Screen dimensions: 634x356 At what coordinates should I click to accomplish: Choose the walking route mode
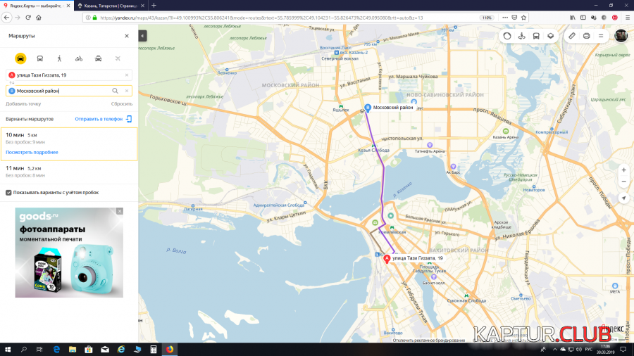pyautogui.click(x=59, y=58)
